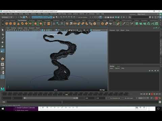162x121 pixels.
Task: Choose the Scale tool in the toolbox
Action: [x=3, y=51]
